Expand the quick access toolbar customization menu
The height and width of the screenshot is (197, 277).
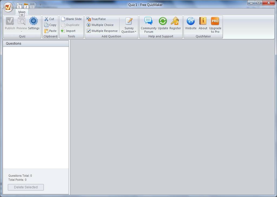(x=40, y=5)
